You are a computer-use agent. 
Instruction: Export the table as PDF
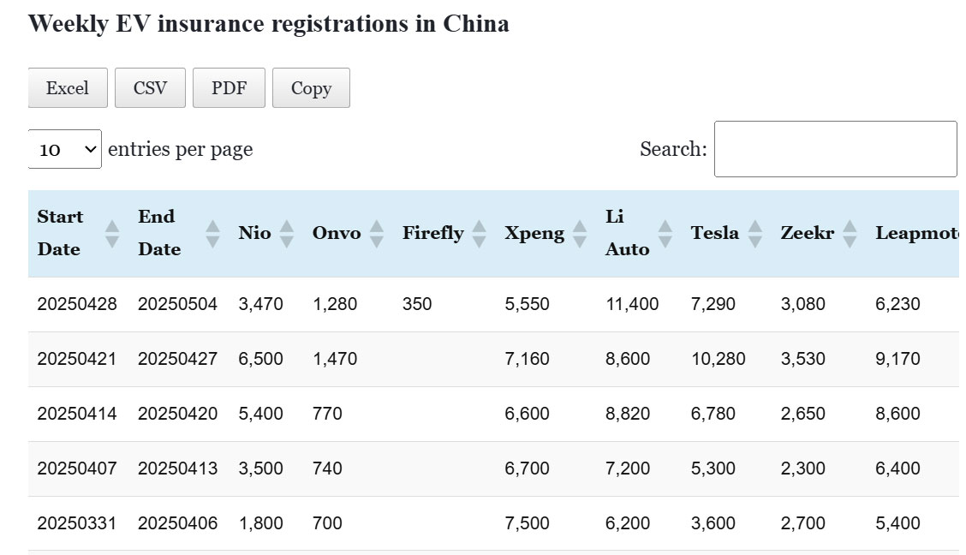229,88
